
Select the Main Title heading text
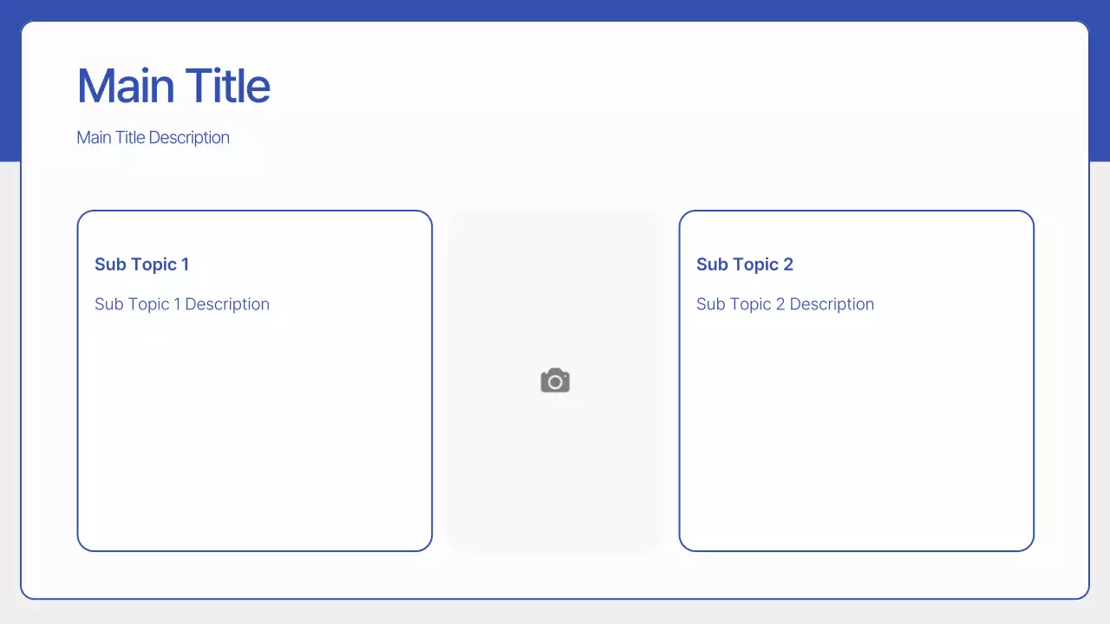coord(173,86)
